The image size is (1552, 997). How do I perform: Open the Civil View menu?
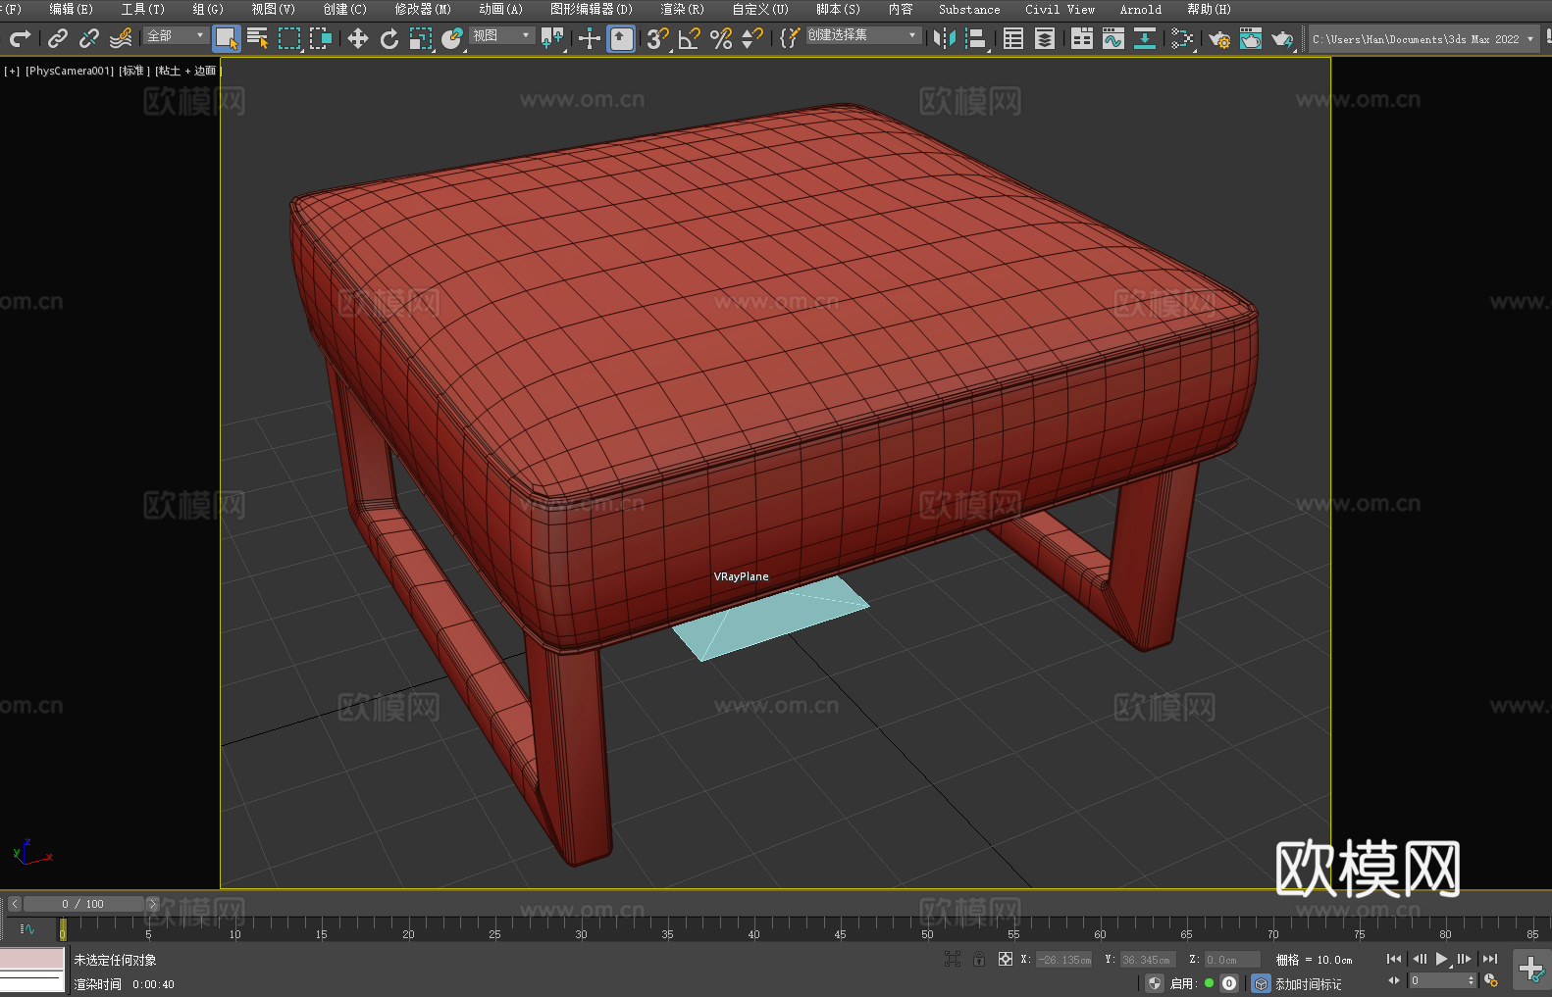1060,9
